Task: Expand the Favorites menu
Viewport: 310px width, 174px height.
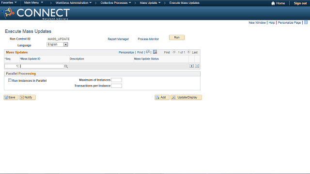Action: pos(9,3)
